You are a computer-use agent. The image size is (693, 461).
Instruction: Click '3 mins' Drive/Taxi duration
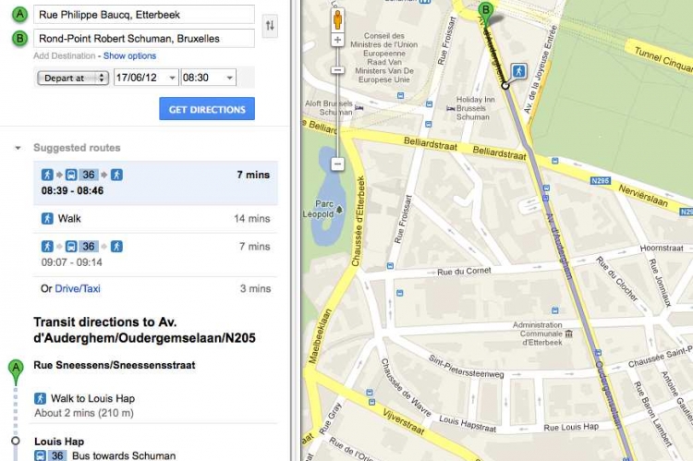click(255, 288)
